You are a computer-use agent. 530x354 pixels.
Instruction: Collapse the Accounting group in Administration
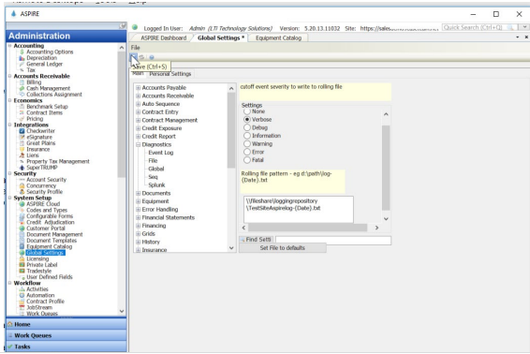click(x=9, y=46)
